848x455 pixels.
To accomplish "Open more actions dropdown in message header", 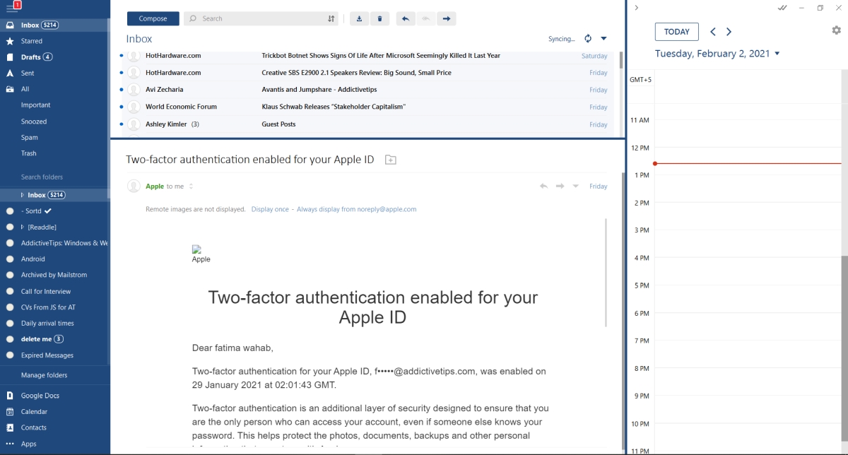I will [576, 187].
